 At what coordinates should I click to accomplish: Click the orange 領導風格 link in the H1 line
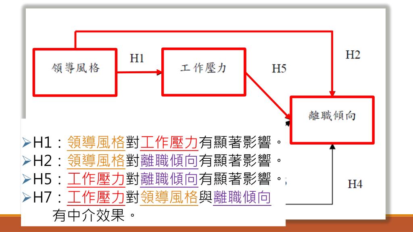pos(96,143)
